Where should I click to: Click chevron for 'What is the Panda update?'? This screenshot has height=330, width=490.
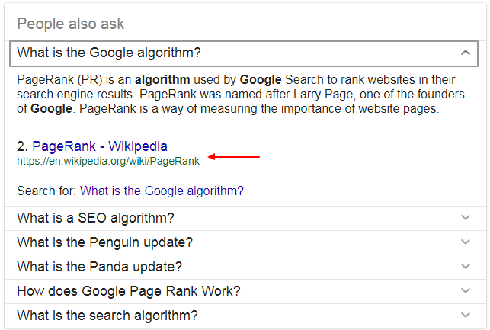click(x=466, y=267)
